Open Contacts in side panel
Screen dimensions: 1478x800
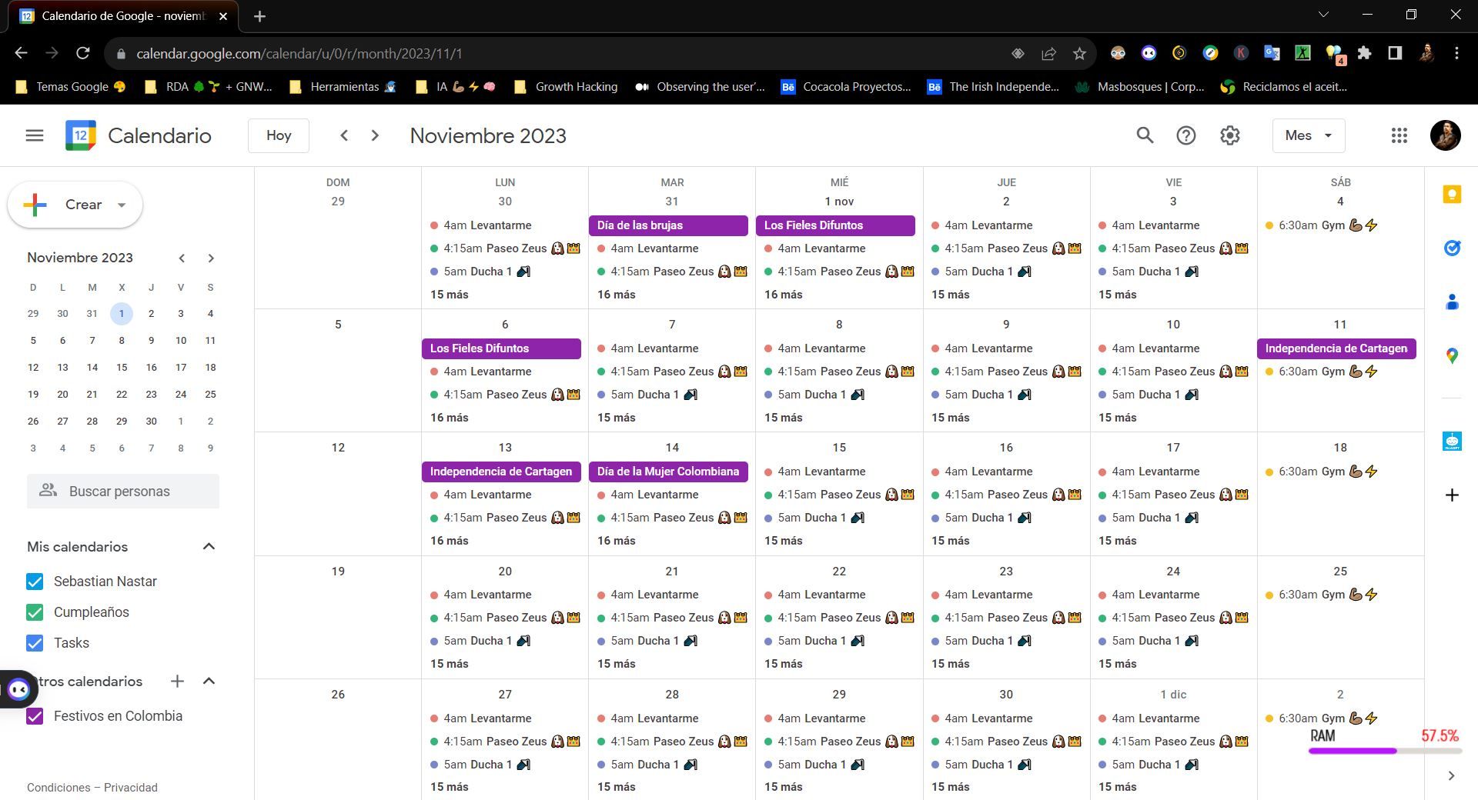point(1452,302)
